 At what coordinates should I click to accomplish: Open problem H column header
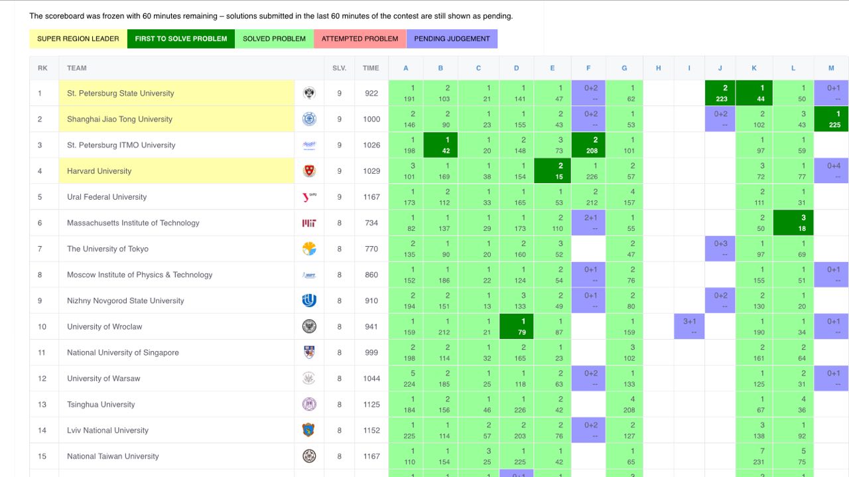[658, 68]
